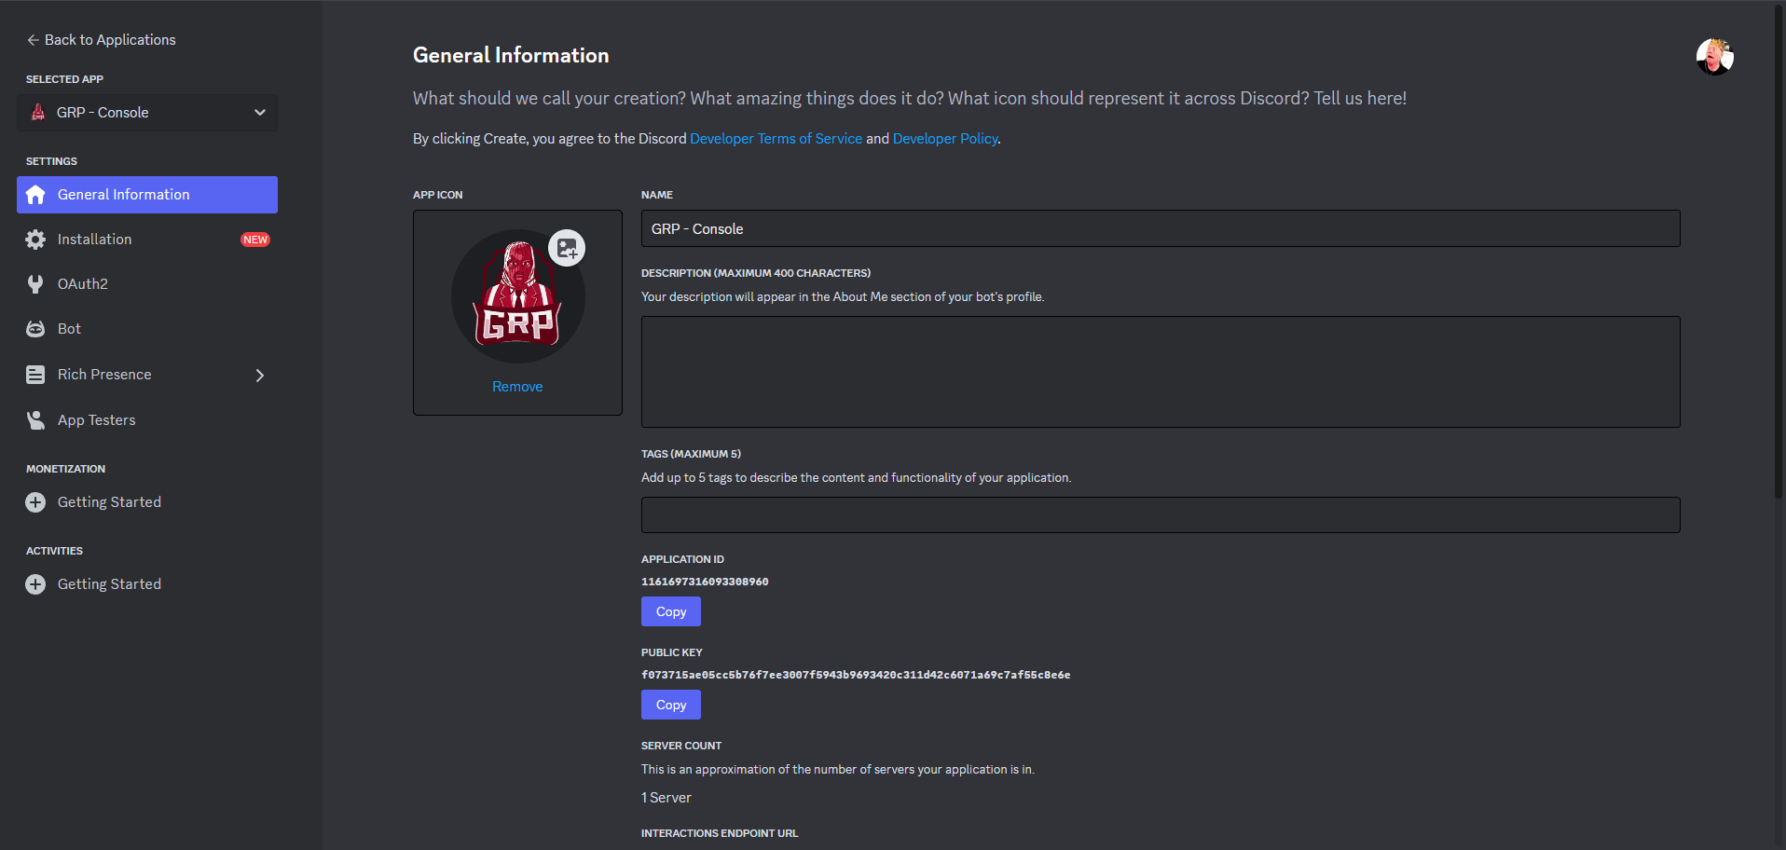Open the GRP - Console app selector dropdown
This screenshot has height=850, width=1786.
tap(147, 113)
